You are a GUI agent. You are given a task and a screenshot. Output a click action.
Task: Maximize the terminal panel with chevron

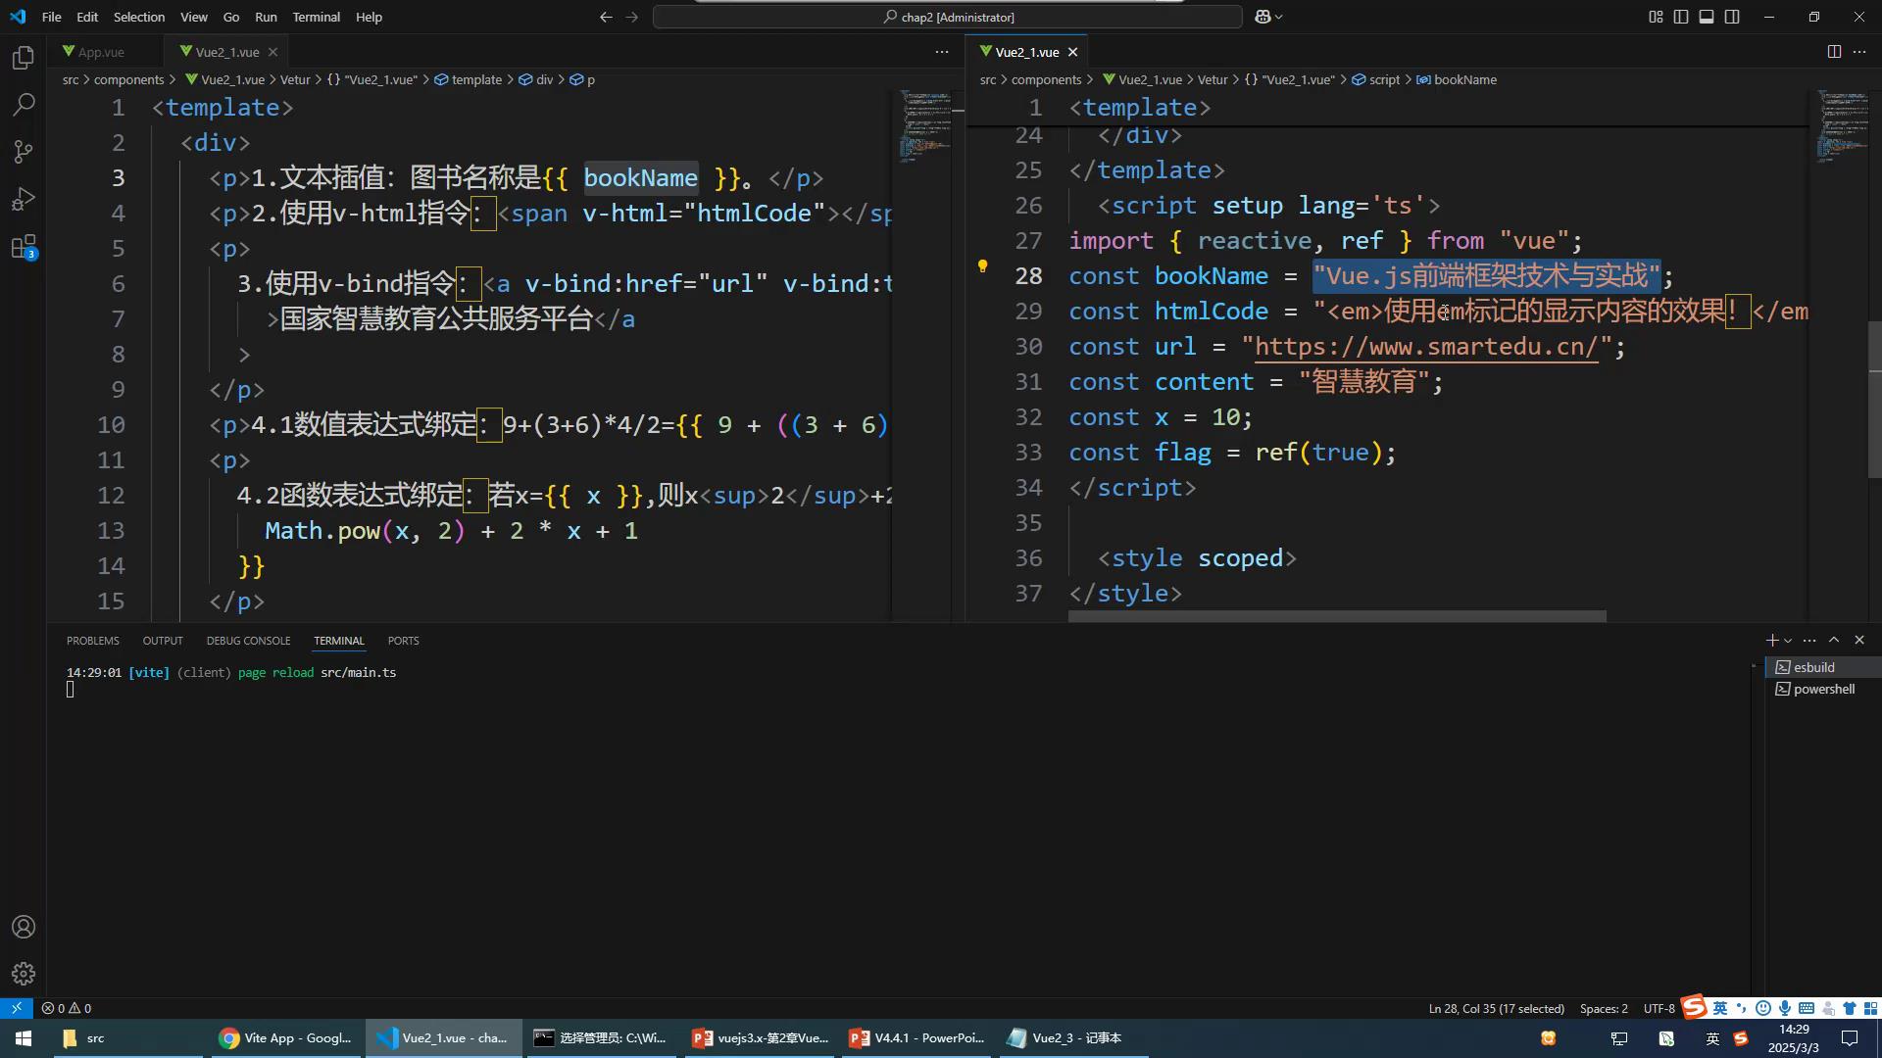1834,640
